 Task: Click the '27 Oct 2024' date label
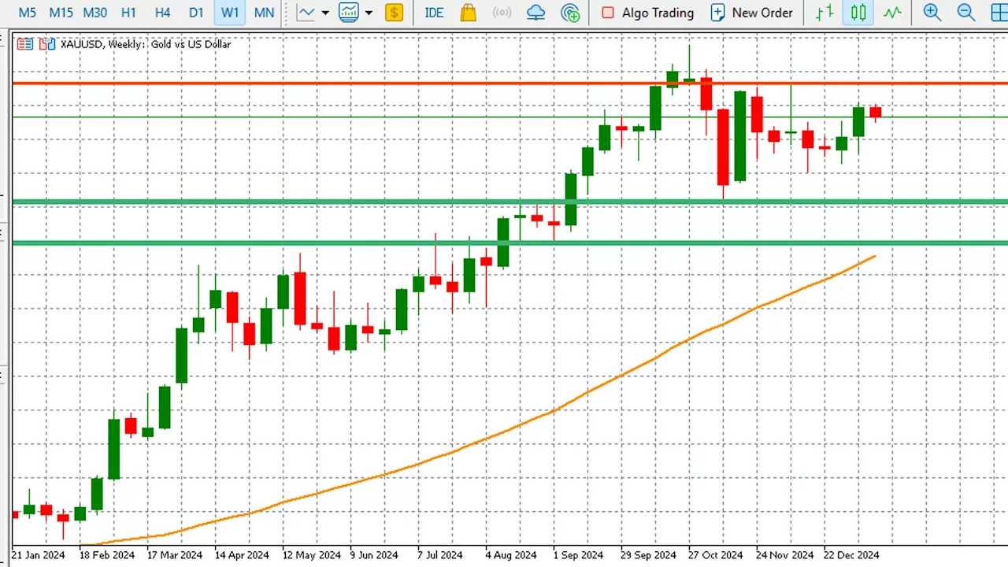tap(715, 555)
